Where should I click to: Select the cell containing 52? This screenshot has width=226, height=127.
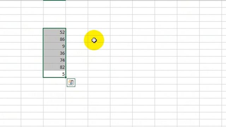[54, 32]
